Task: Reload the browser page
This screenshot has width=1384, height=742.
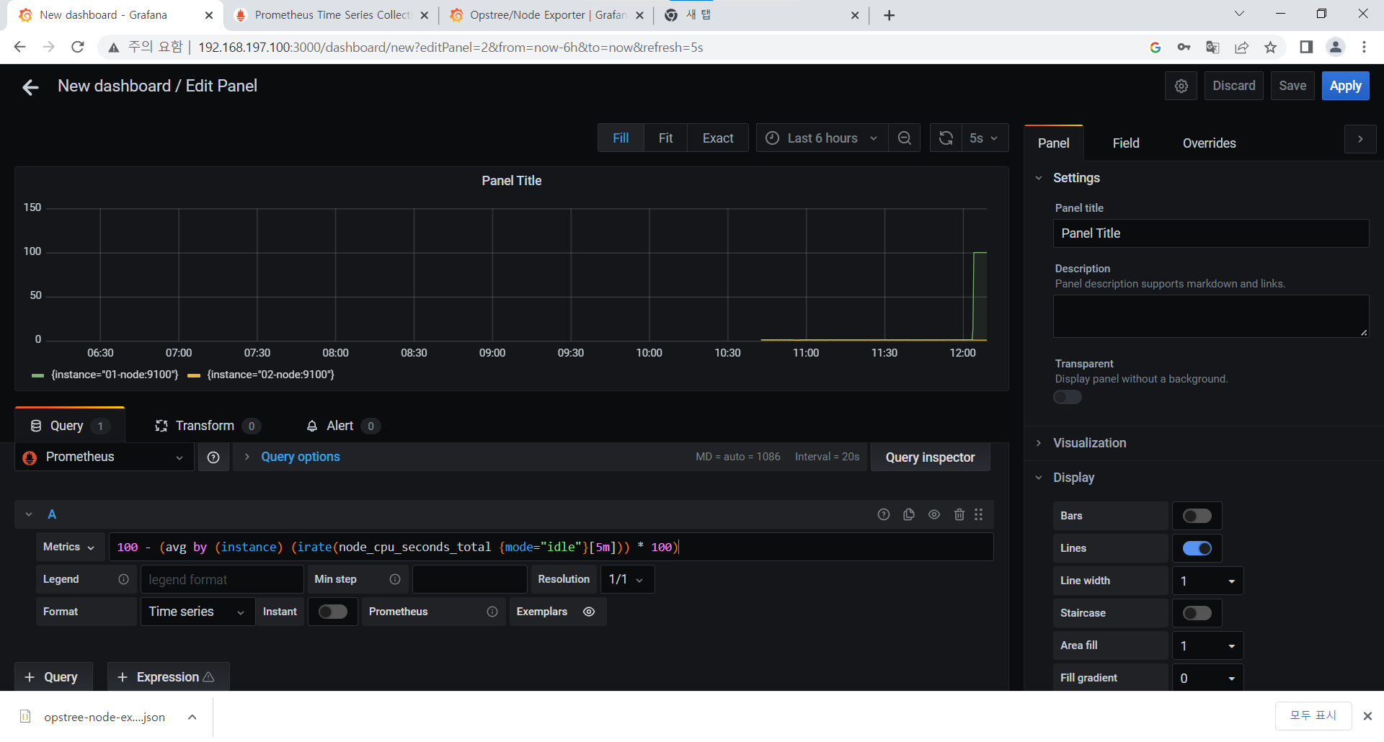Action: (x=78, y=47)
